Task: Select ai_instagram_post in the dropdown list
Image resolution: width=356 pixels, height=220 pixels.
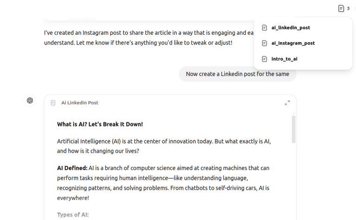Action: coord(293,43)
